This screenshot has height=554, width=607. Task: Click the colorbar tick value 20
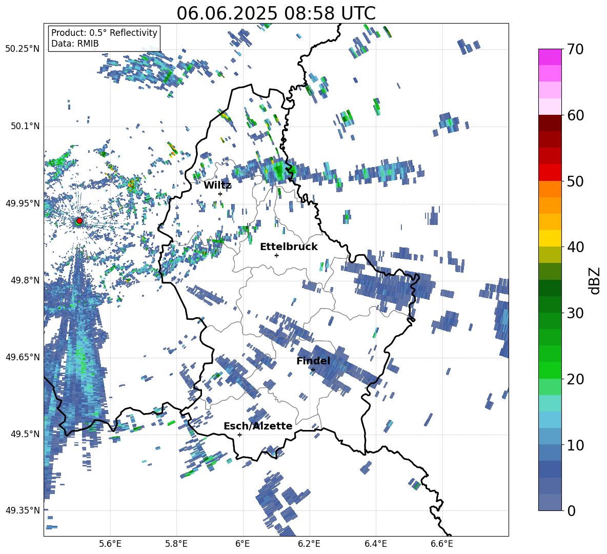click(575, 379)
